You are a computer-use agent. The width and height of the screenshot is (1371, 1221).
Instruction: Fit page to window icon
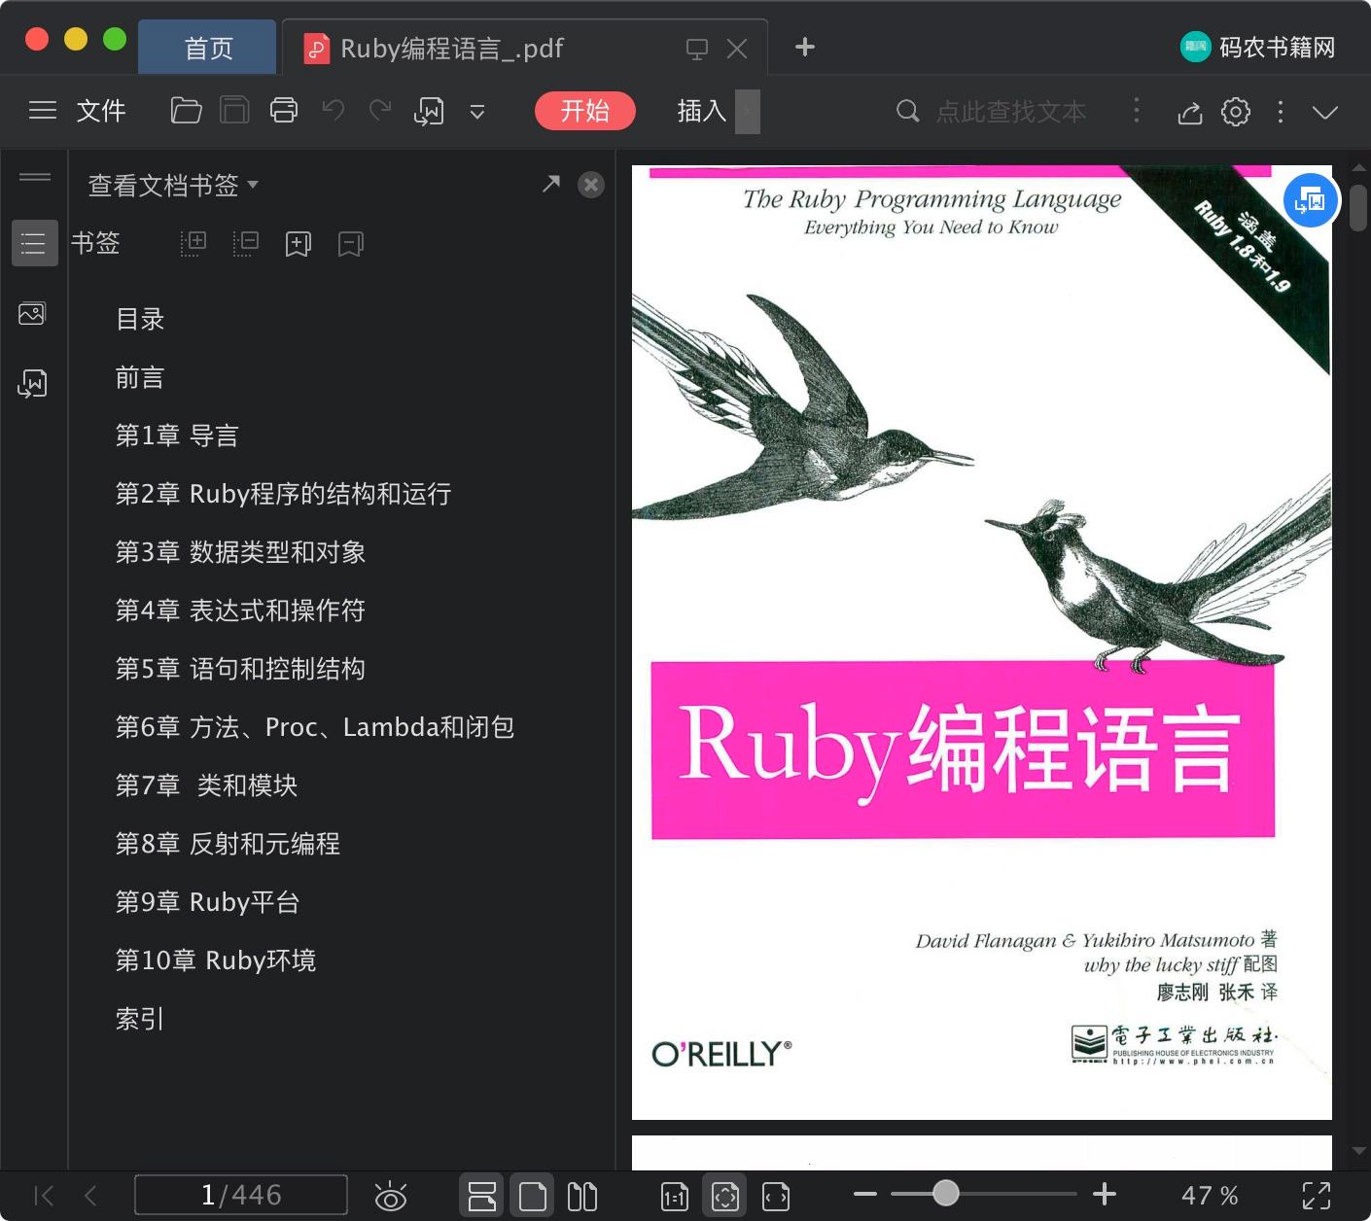(725, 1196)
